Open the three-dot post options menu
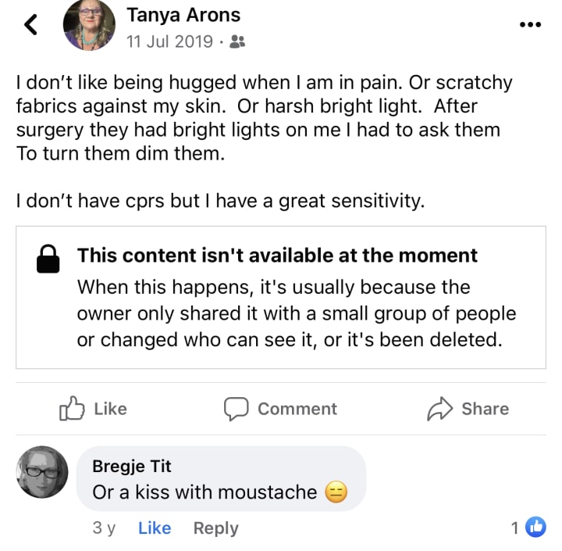Screen dimensions: 562x551 (x=530, y=24)
